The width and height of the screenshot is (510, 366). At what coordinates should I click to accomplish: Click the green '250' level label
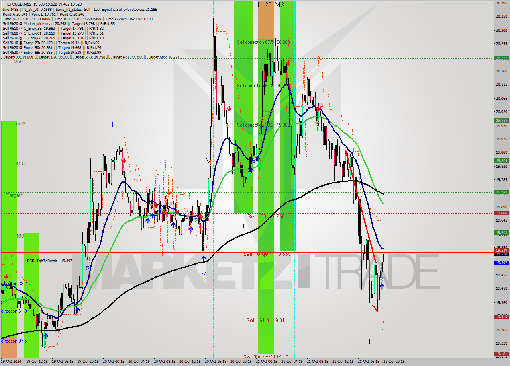pos(18,62)
